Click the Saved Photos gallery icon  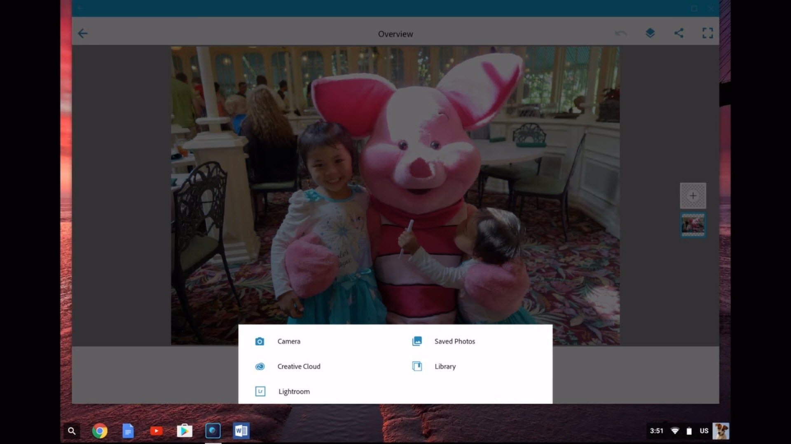coord(417,341)
